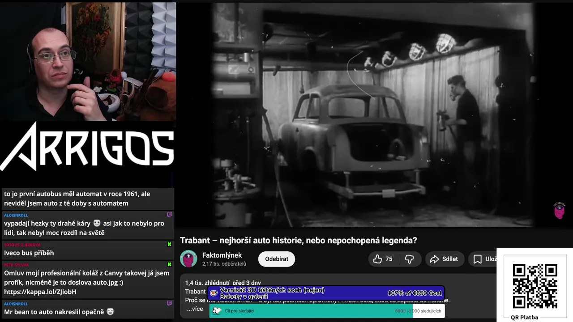The width and height of the screenshot is (573, 322).
Task: Open the kappa.lol/ZJiobH link in chat
Action: click(40, 292)
